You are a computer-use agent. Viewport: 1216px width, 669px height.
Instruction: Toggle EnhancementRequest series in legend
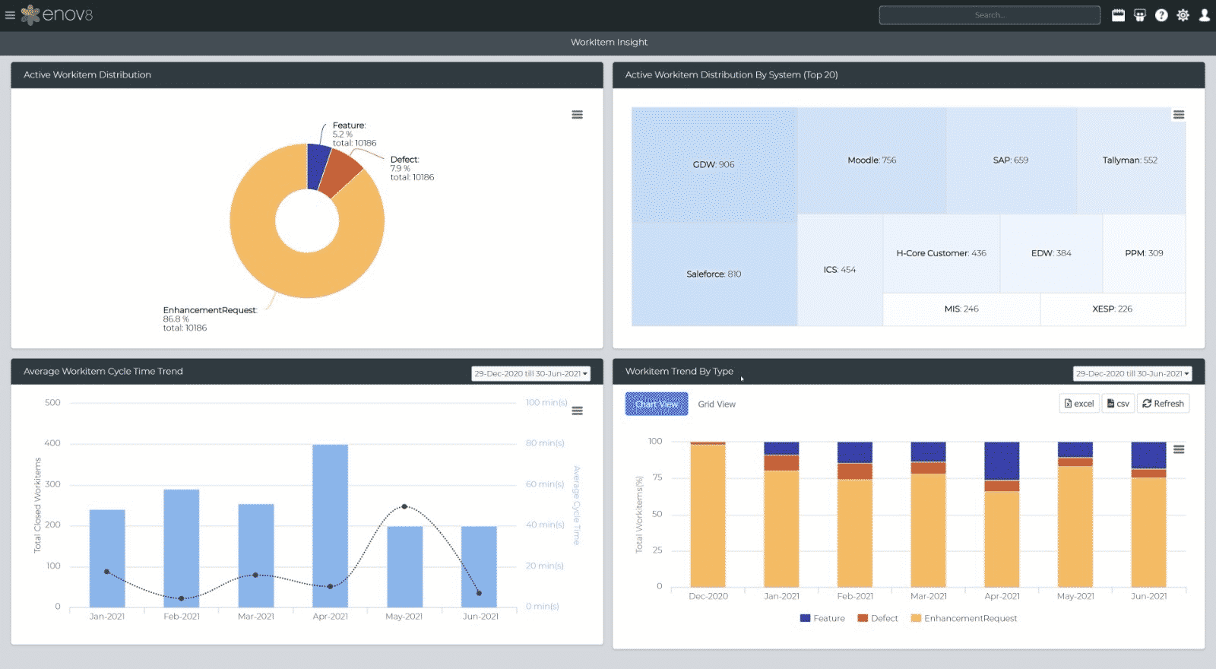964,618
